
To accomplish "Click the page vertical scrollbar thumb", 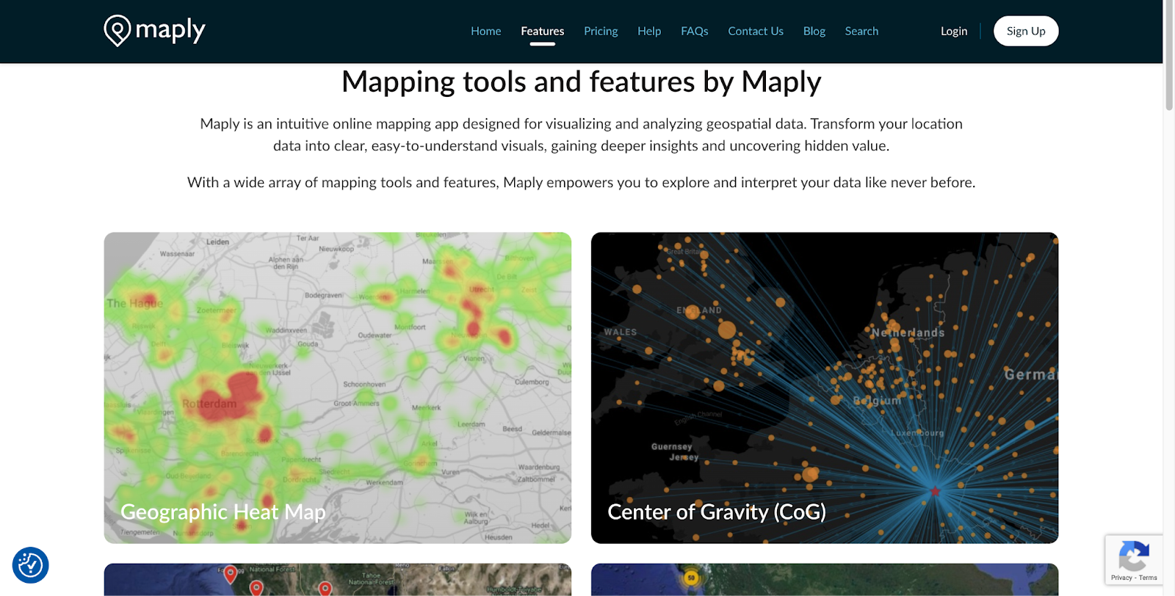I will 1169,56.
